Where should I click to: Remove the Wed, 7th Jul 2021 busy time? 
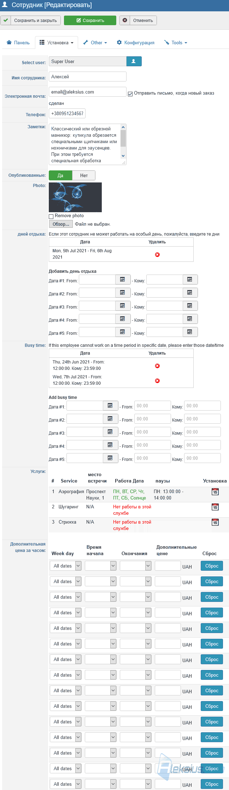coord(157,381)
